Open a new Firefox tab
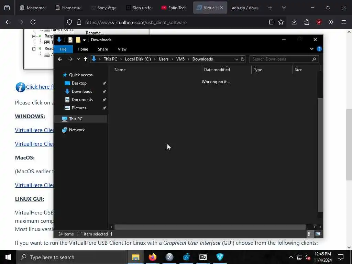Image resolution: width=352 pixels, height=264 pixels. click(x=270, y=8)
